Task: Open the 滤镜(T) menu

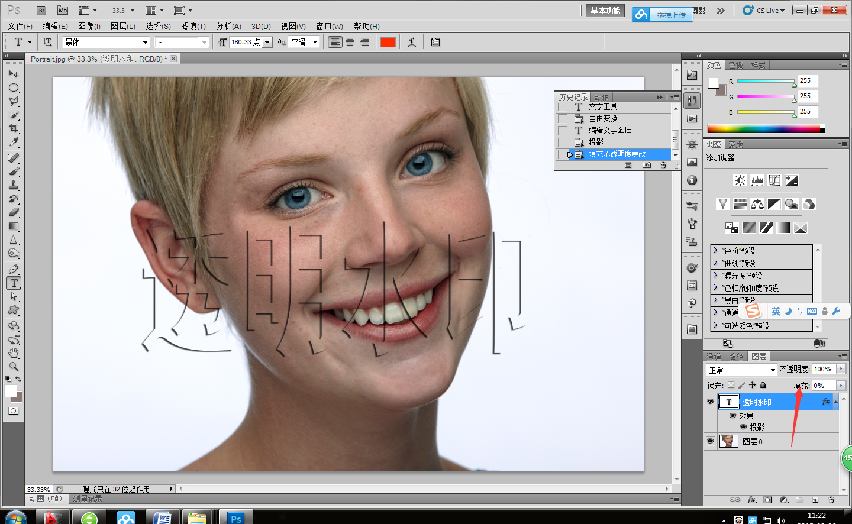Action: (193, 26)
